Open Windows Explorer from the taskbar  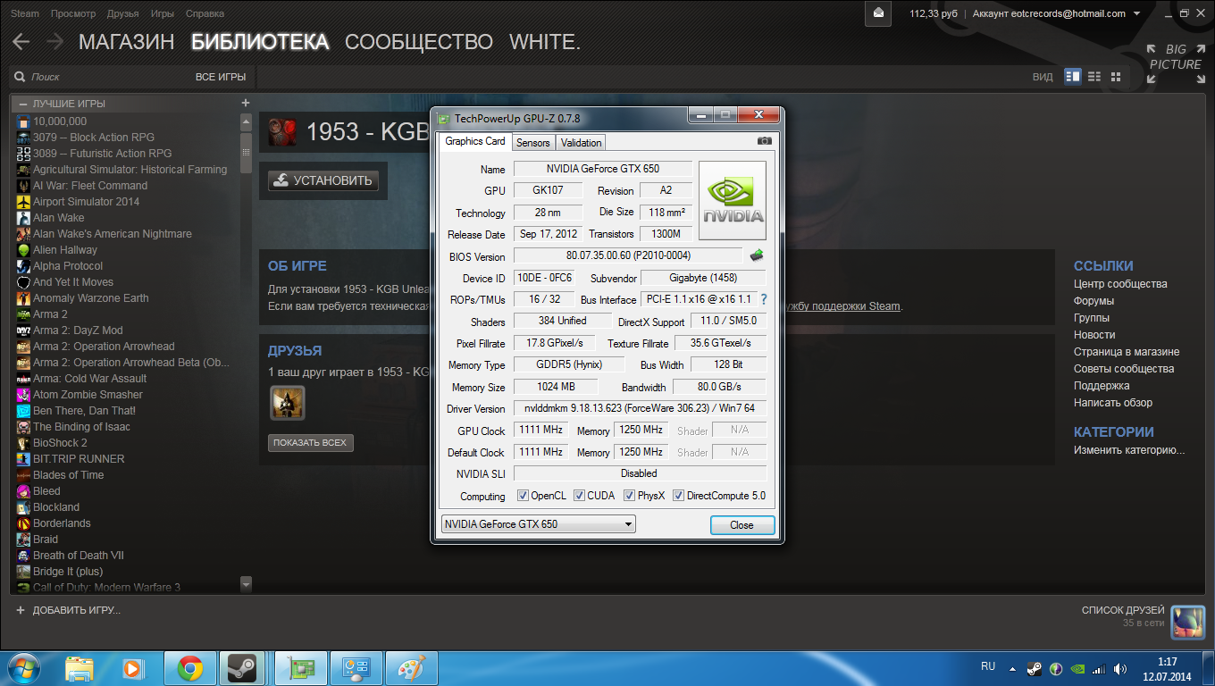tap(80, 667)
